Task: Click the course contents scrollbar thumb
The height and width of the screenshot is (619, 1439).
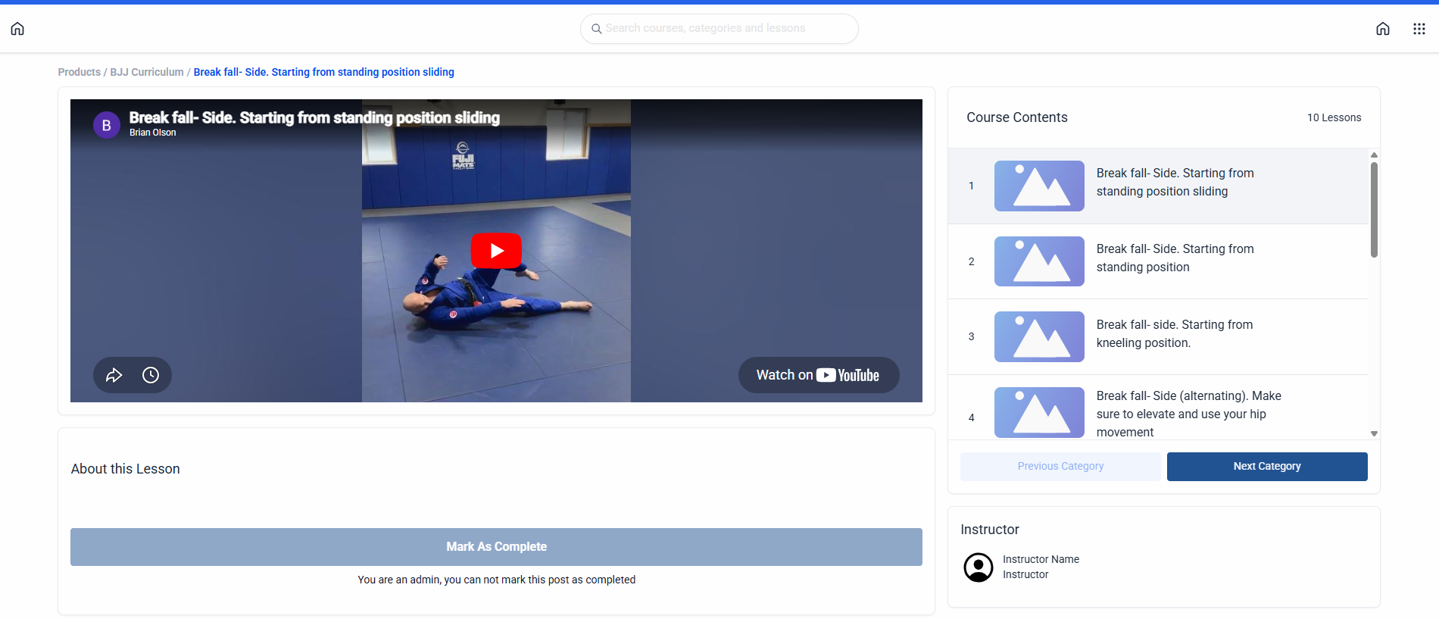Action: [x=1374, y=210]
